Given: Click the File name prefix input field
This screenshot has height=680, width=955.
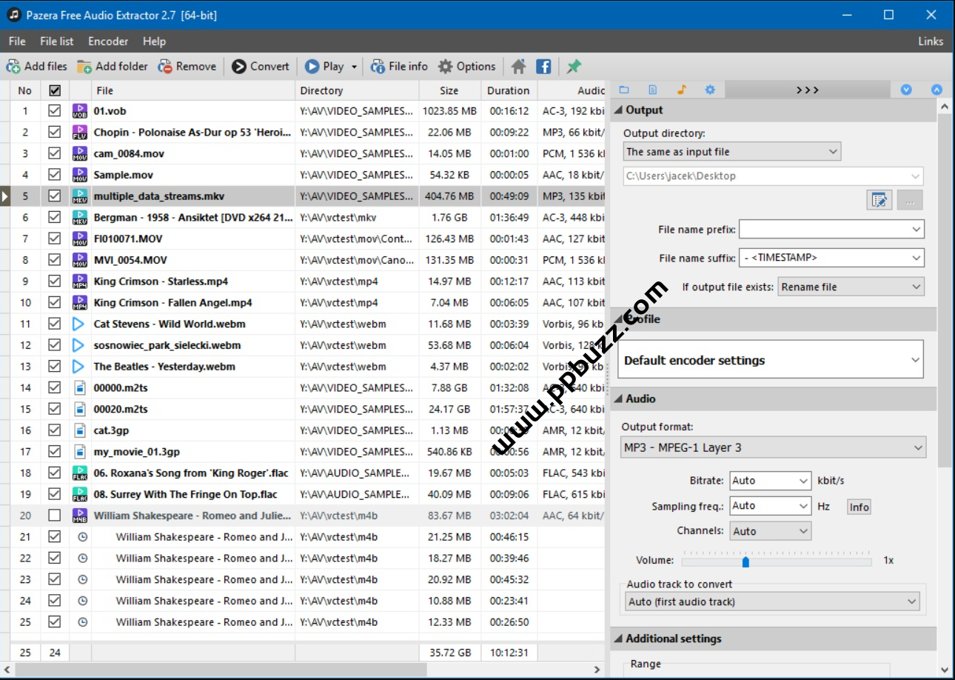Looking at the screenshot, I should pos(824,230).
